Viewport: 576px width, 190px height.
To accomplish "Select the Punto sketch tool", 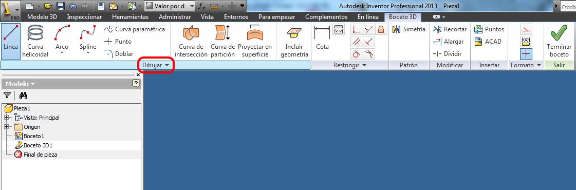I will 118,42.
